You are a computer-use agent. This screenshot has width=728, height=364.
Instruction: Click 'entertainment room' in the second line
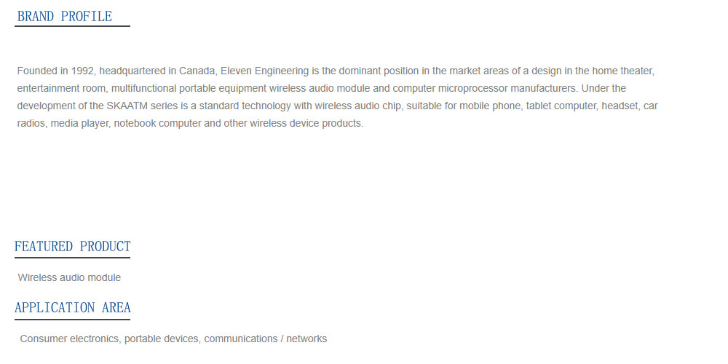tap(61, 88)
